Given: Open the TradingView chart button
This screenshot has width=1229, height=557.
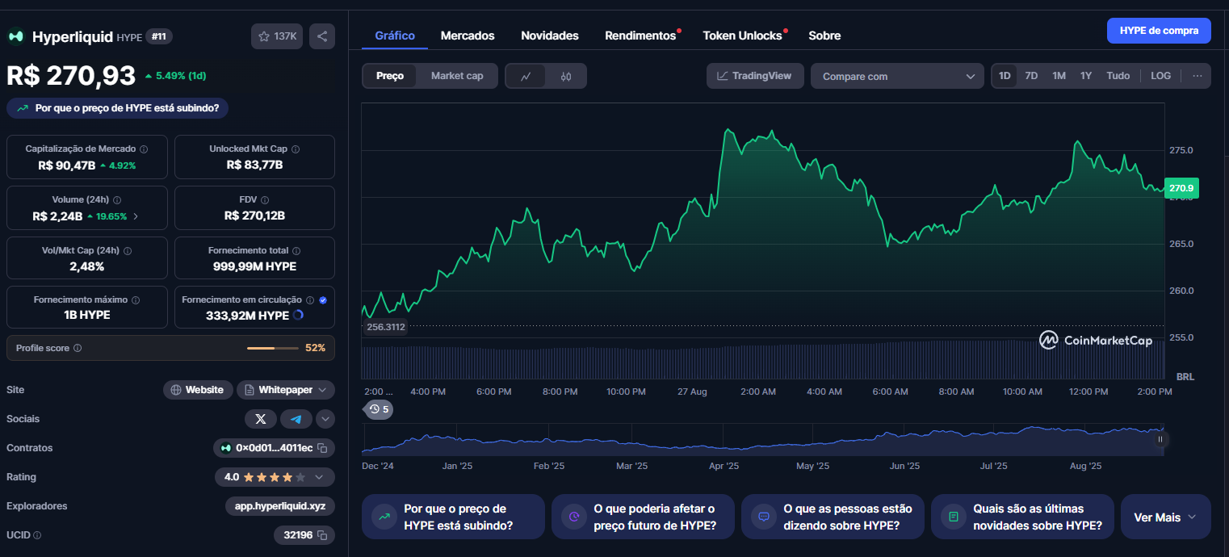Looking at the screenshot, I should (755, 76).
